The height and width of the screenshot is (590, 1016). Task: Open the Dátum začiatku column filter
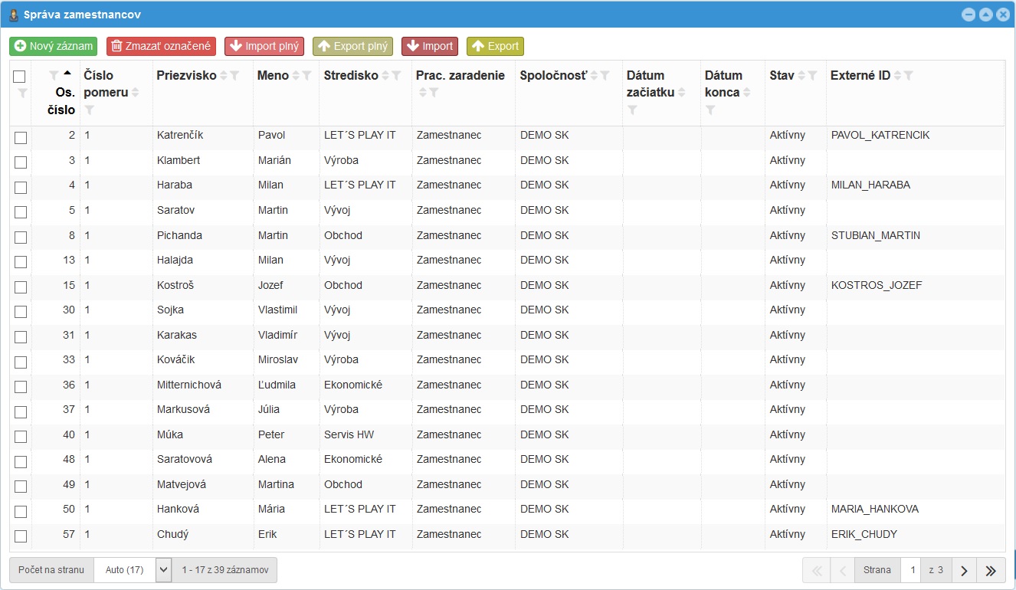(x=632, y=110)
